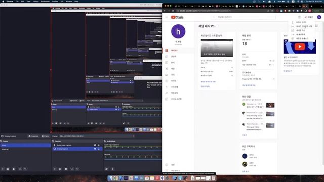Click the YouTube Studio logo
This screenshot has width=324, height=182.
pyautogui.click(x=177, y=17)
